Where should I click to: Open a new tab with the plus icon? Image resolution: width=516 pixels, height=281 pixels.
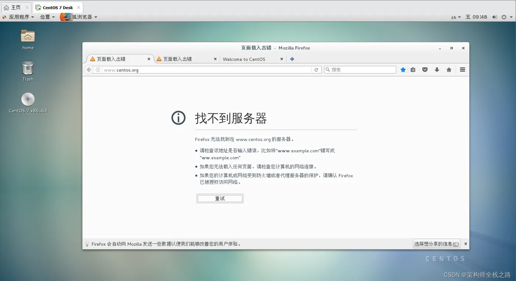(x=292, y=59)
